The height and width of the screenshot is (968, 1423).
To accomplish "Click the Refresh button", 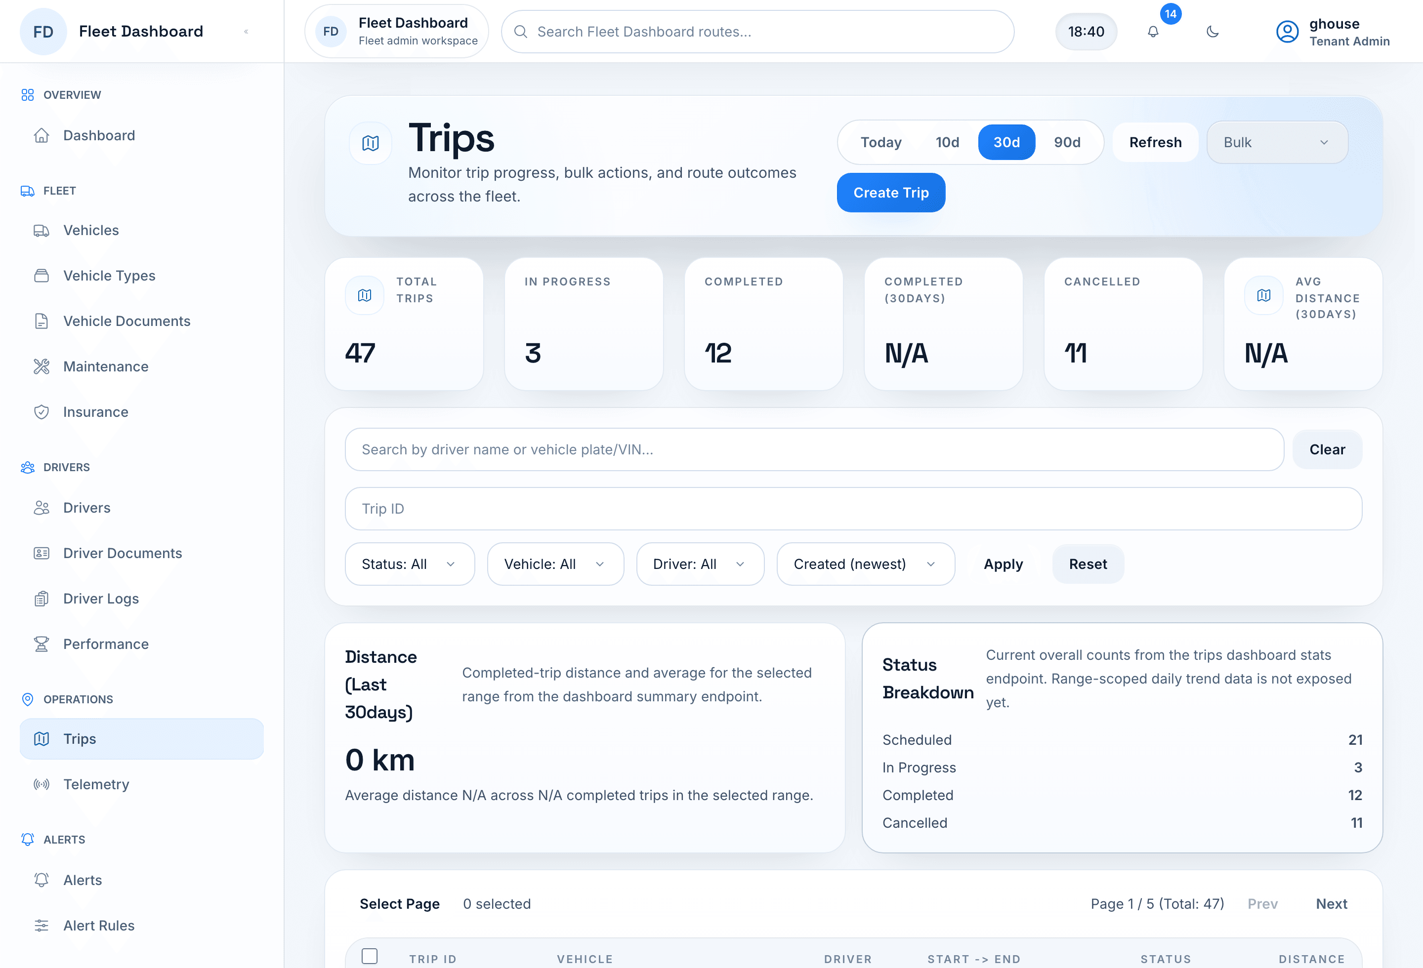I will pyautogui.click(x=1155, y=143).
